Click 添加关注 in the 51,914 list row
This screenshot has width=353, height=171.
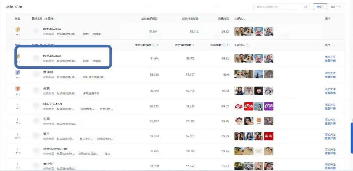point(330,57)
